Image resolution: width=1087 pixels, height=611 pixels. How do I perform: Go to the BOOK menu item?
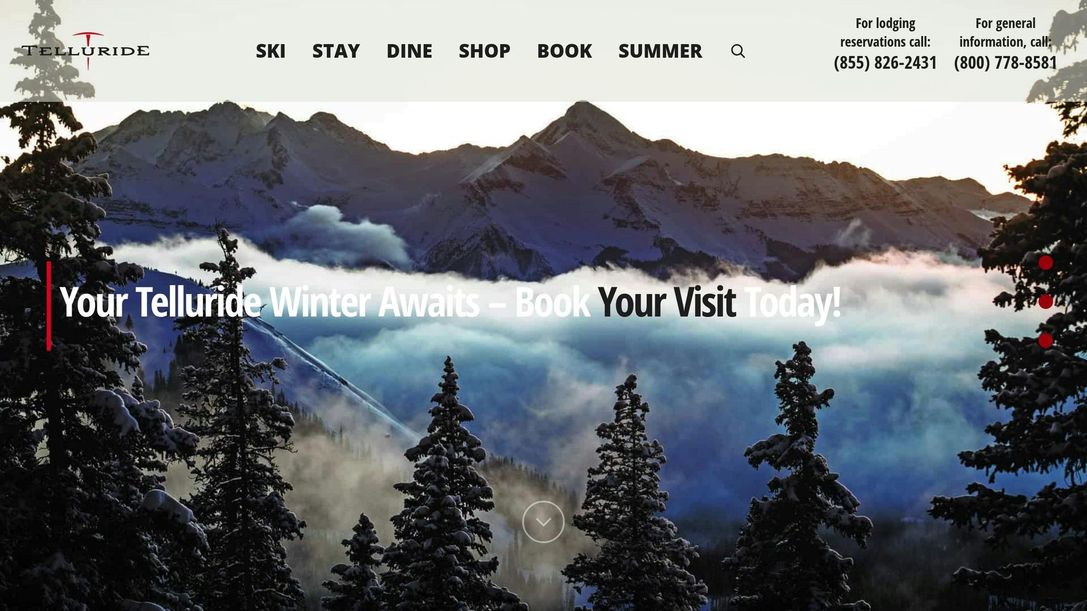click(564, 51)
